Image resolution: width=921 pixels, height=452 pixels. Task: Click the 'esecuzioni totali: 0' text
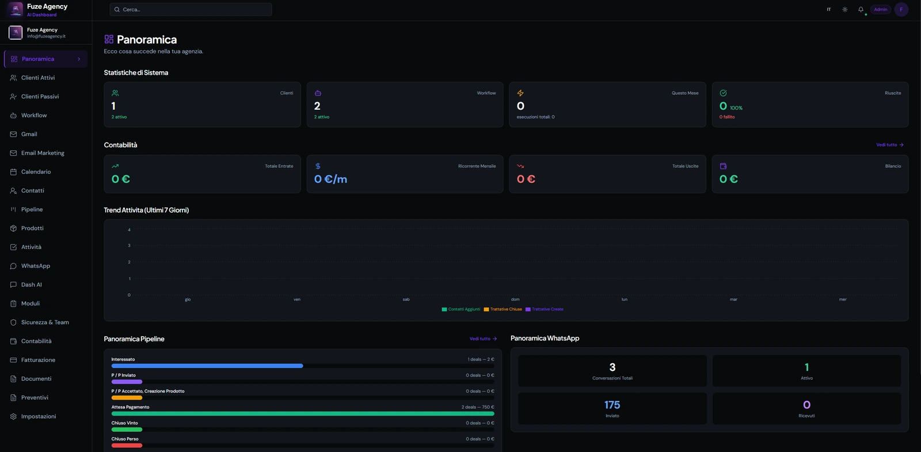[x=535, y=117]
